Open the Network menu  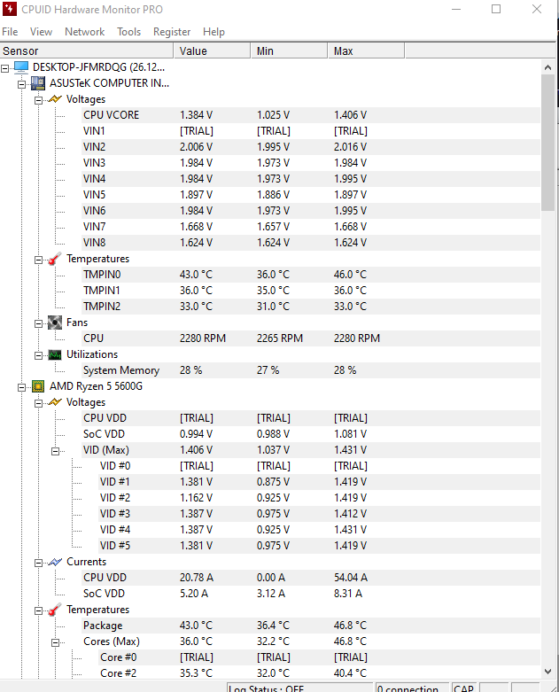85,32
